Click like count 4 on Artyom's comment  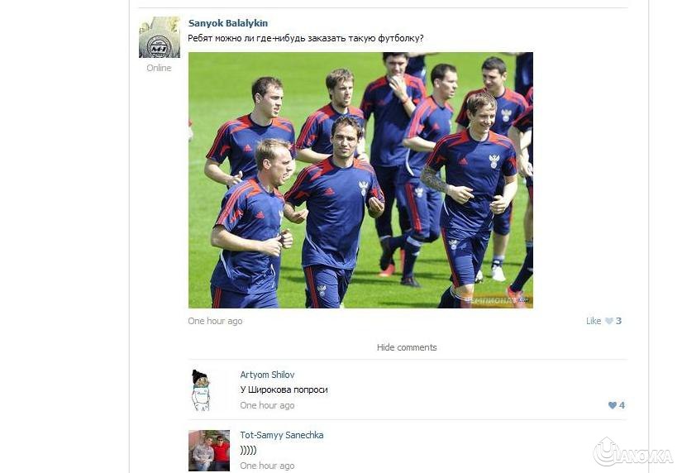622,405
